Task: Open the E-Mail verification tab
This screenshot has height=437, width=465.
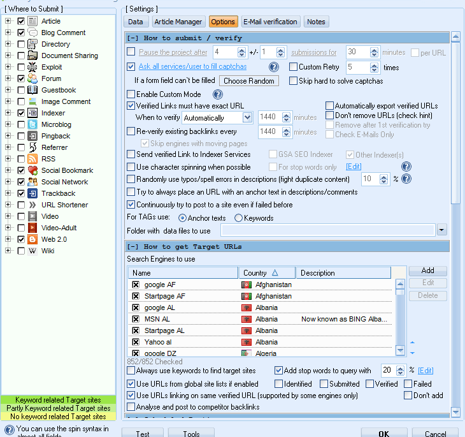Action: click(x=270, y=22)
